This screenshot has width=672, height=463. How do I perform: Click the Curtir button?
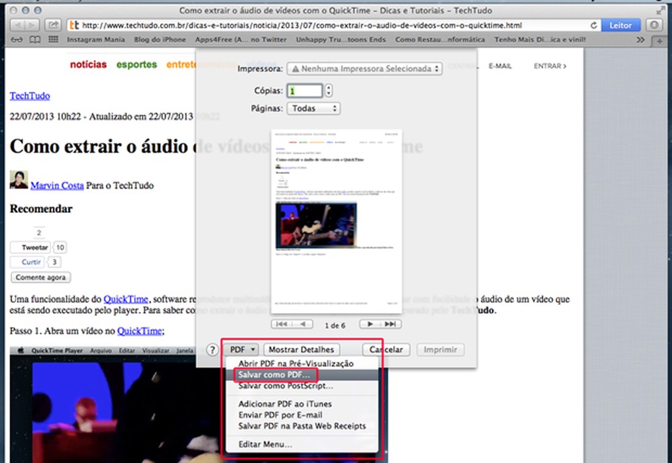coord(27,262)
